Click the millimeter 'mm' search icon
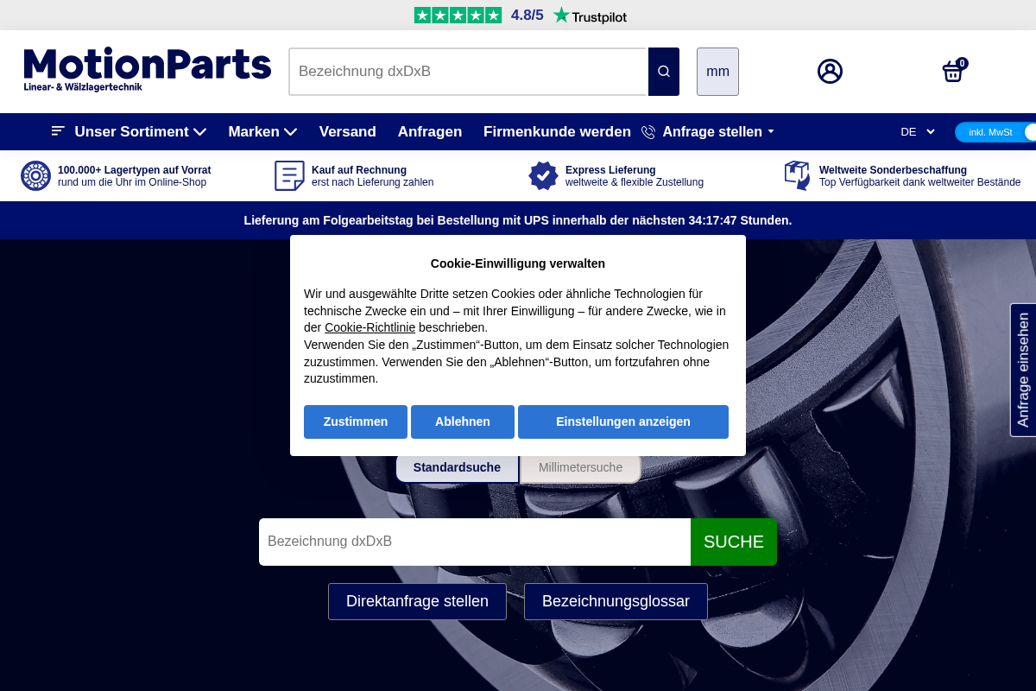This screenshot has width=1036, height=691. tap(717, 72)
